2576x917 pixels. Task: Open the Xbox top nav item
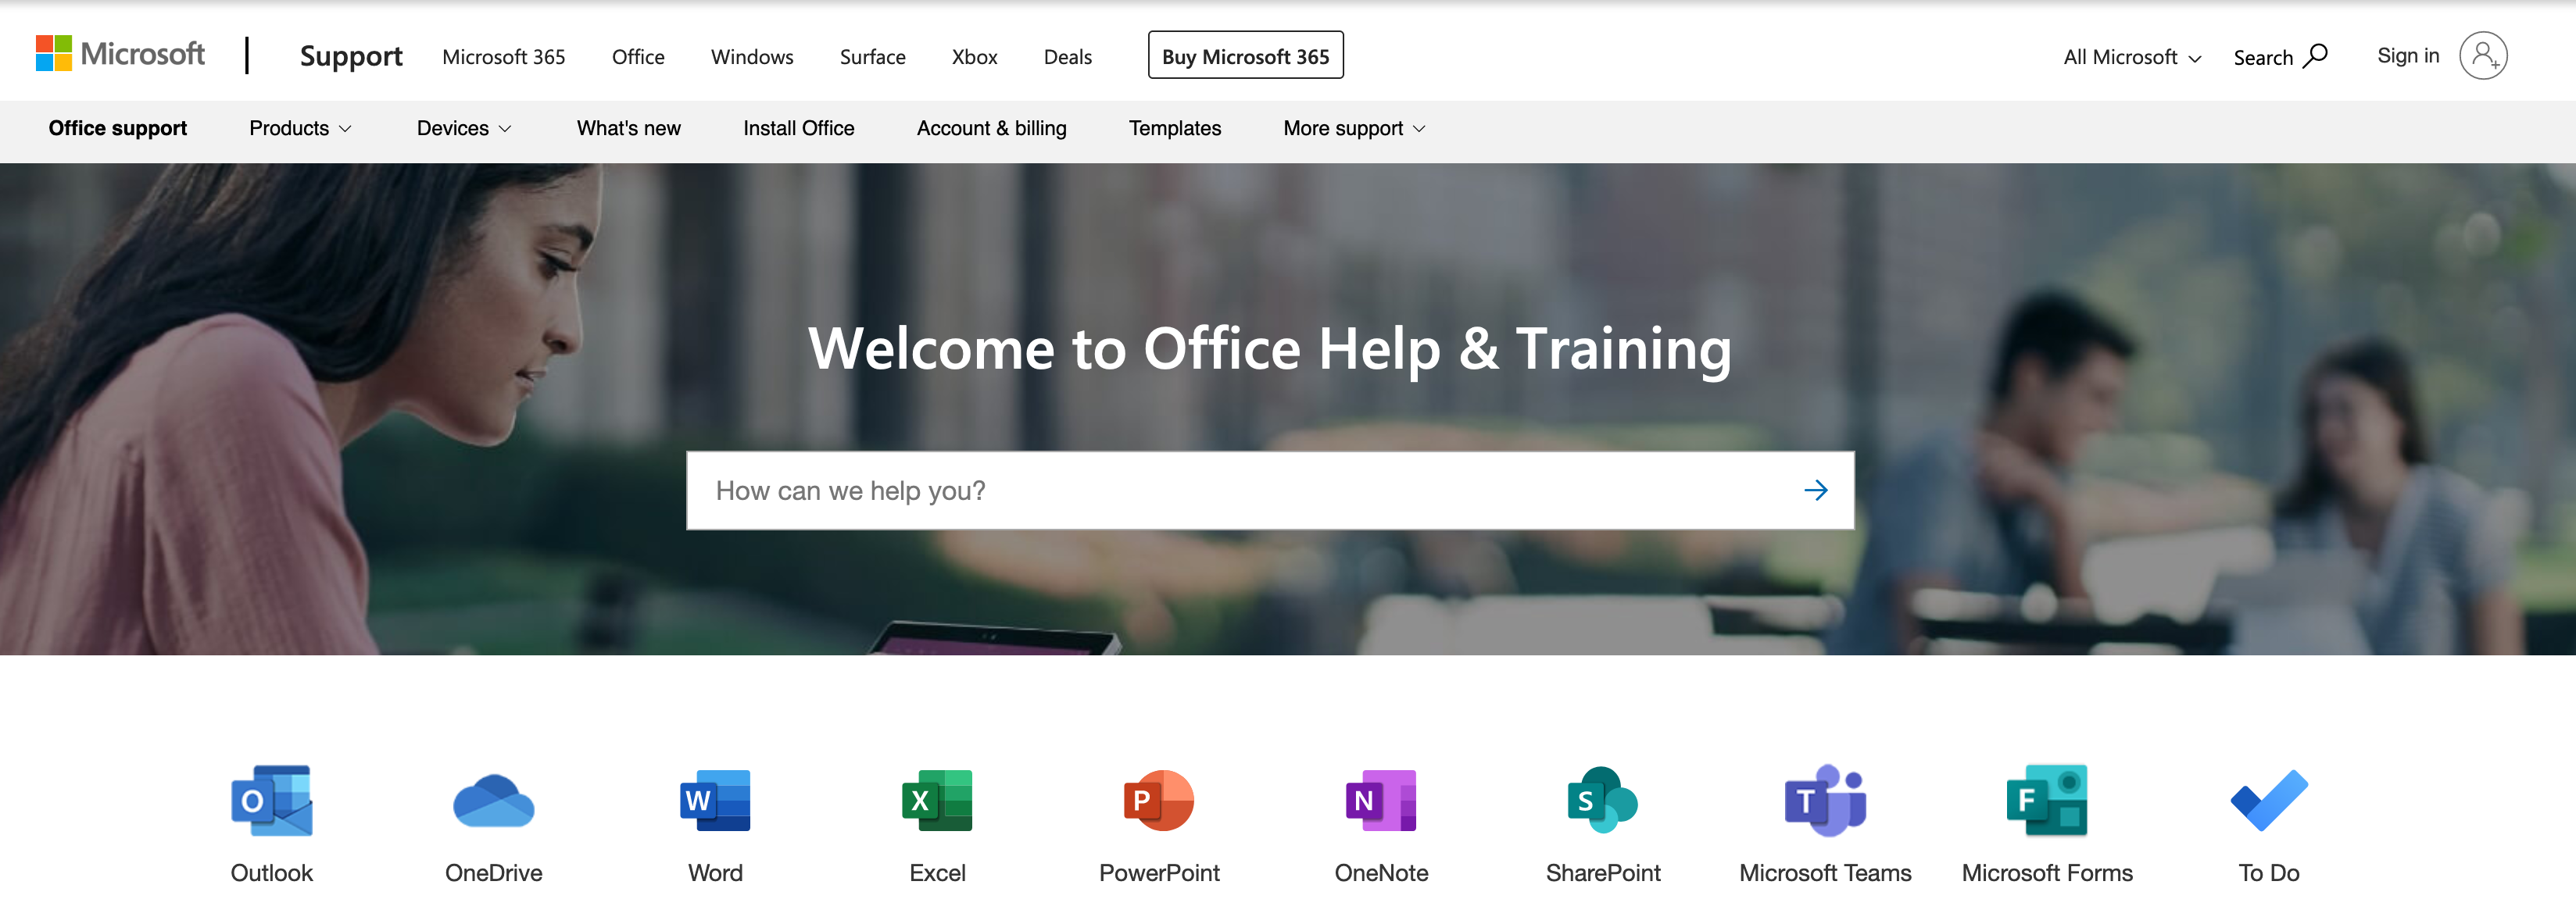975,57
